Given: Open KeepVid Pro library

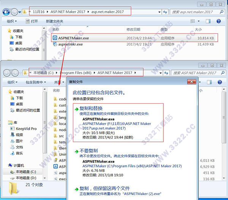Looking at the screenshot, I should [x=24, y=129].
